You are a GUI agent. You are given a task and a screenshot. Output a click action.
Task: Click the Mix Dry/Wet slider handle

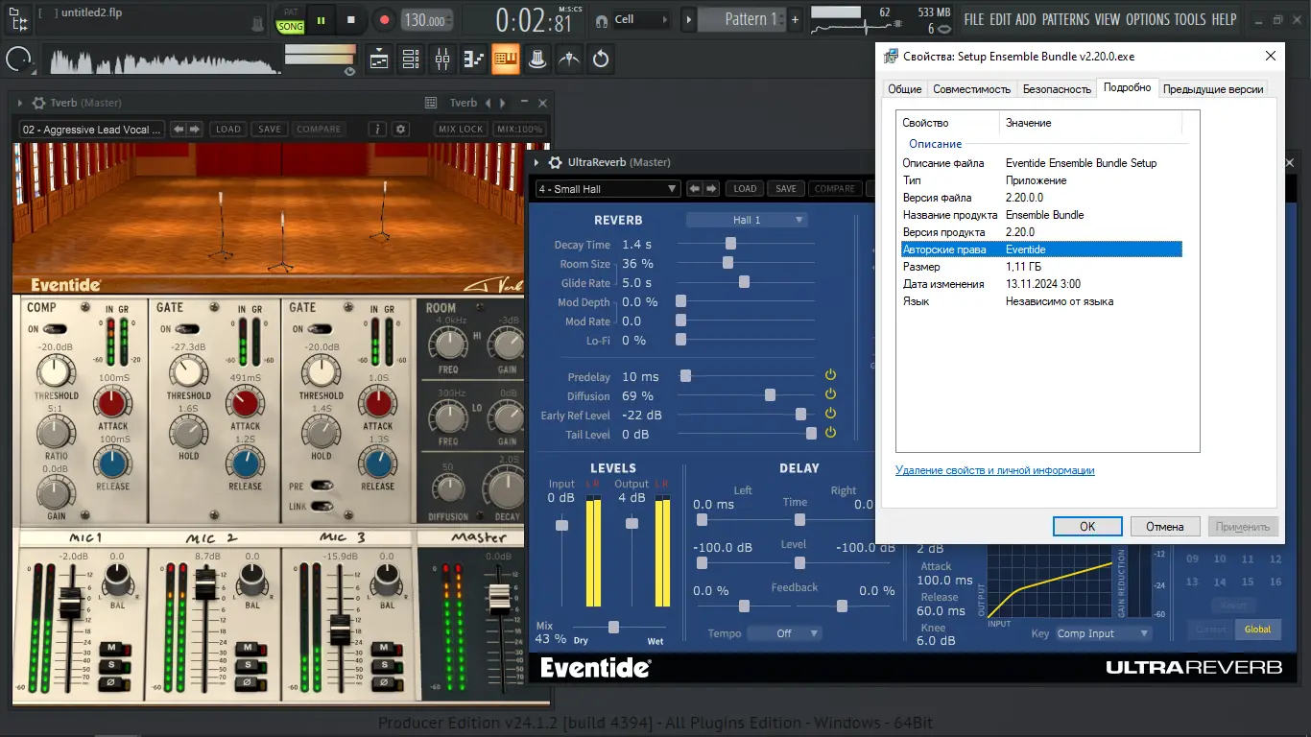(x=613, y=627)
